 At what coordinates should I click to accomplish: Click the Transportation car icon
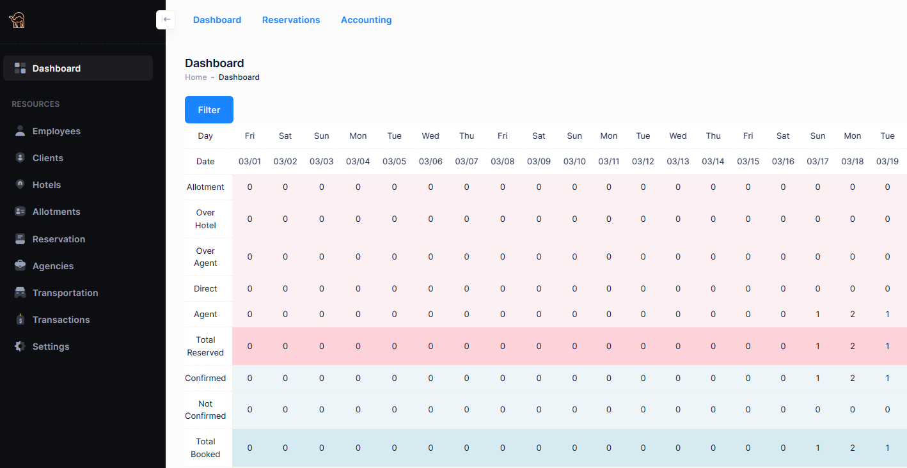(x=20, y=293)
